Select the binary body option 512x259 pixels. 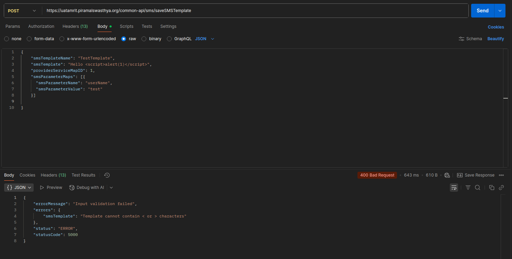click(x=144, y=39)
